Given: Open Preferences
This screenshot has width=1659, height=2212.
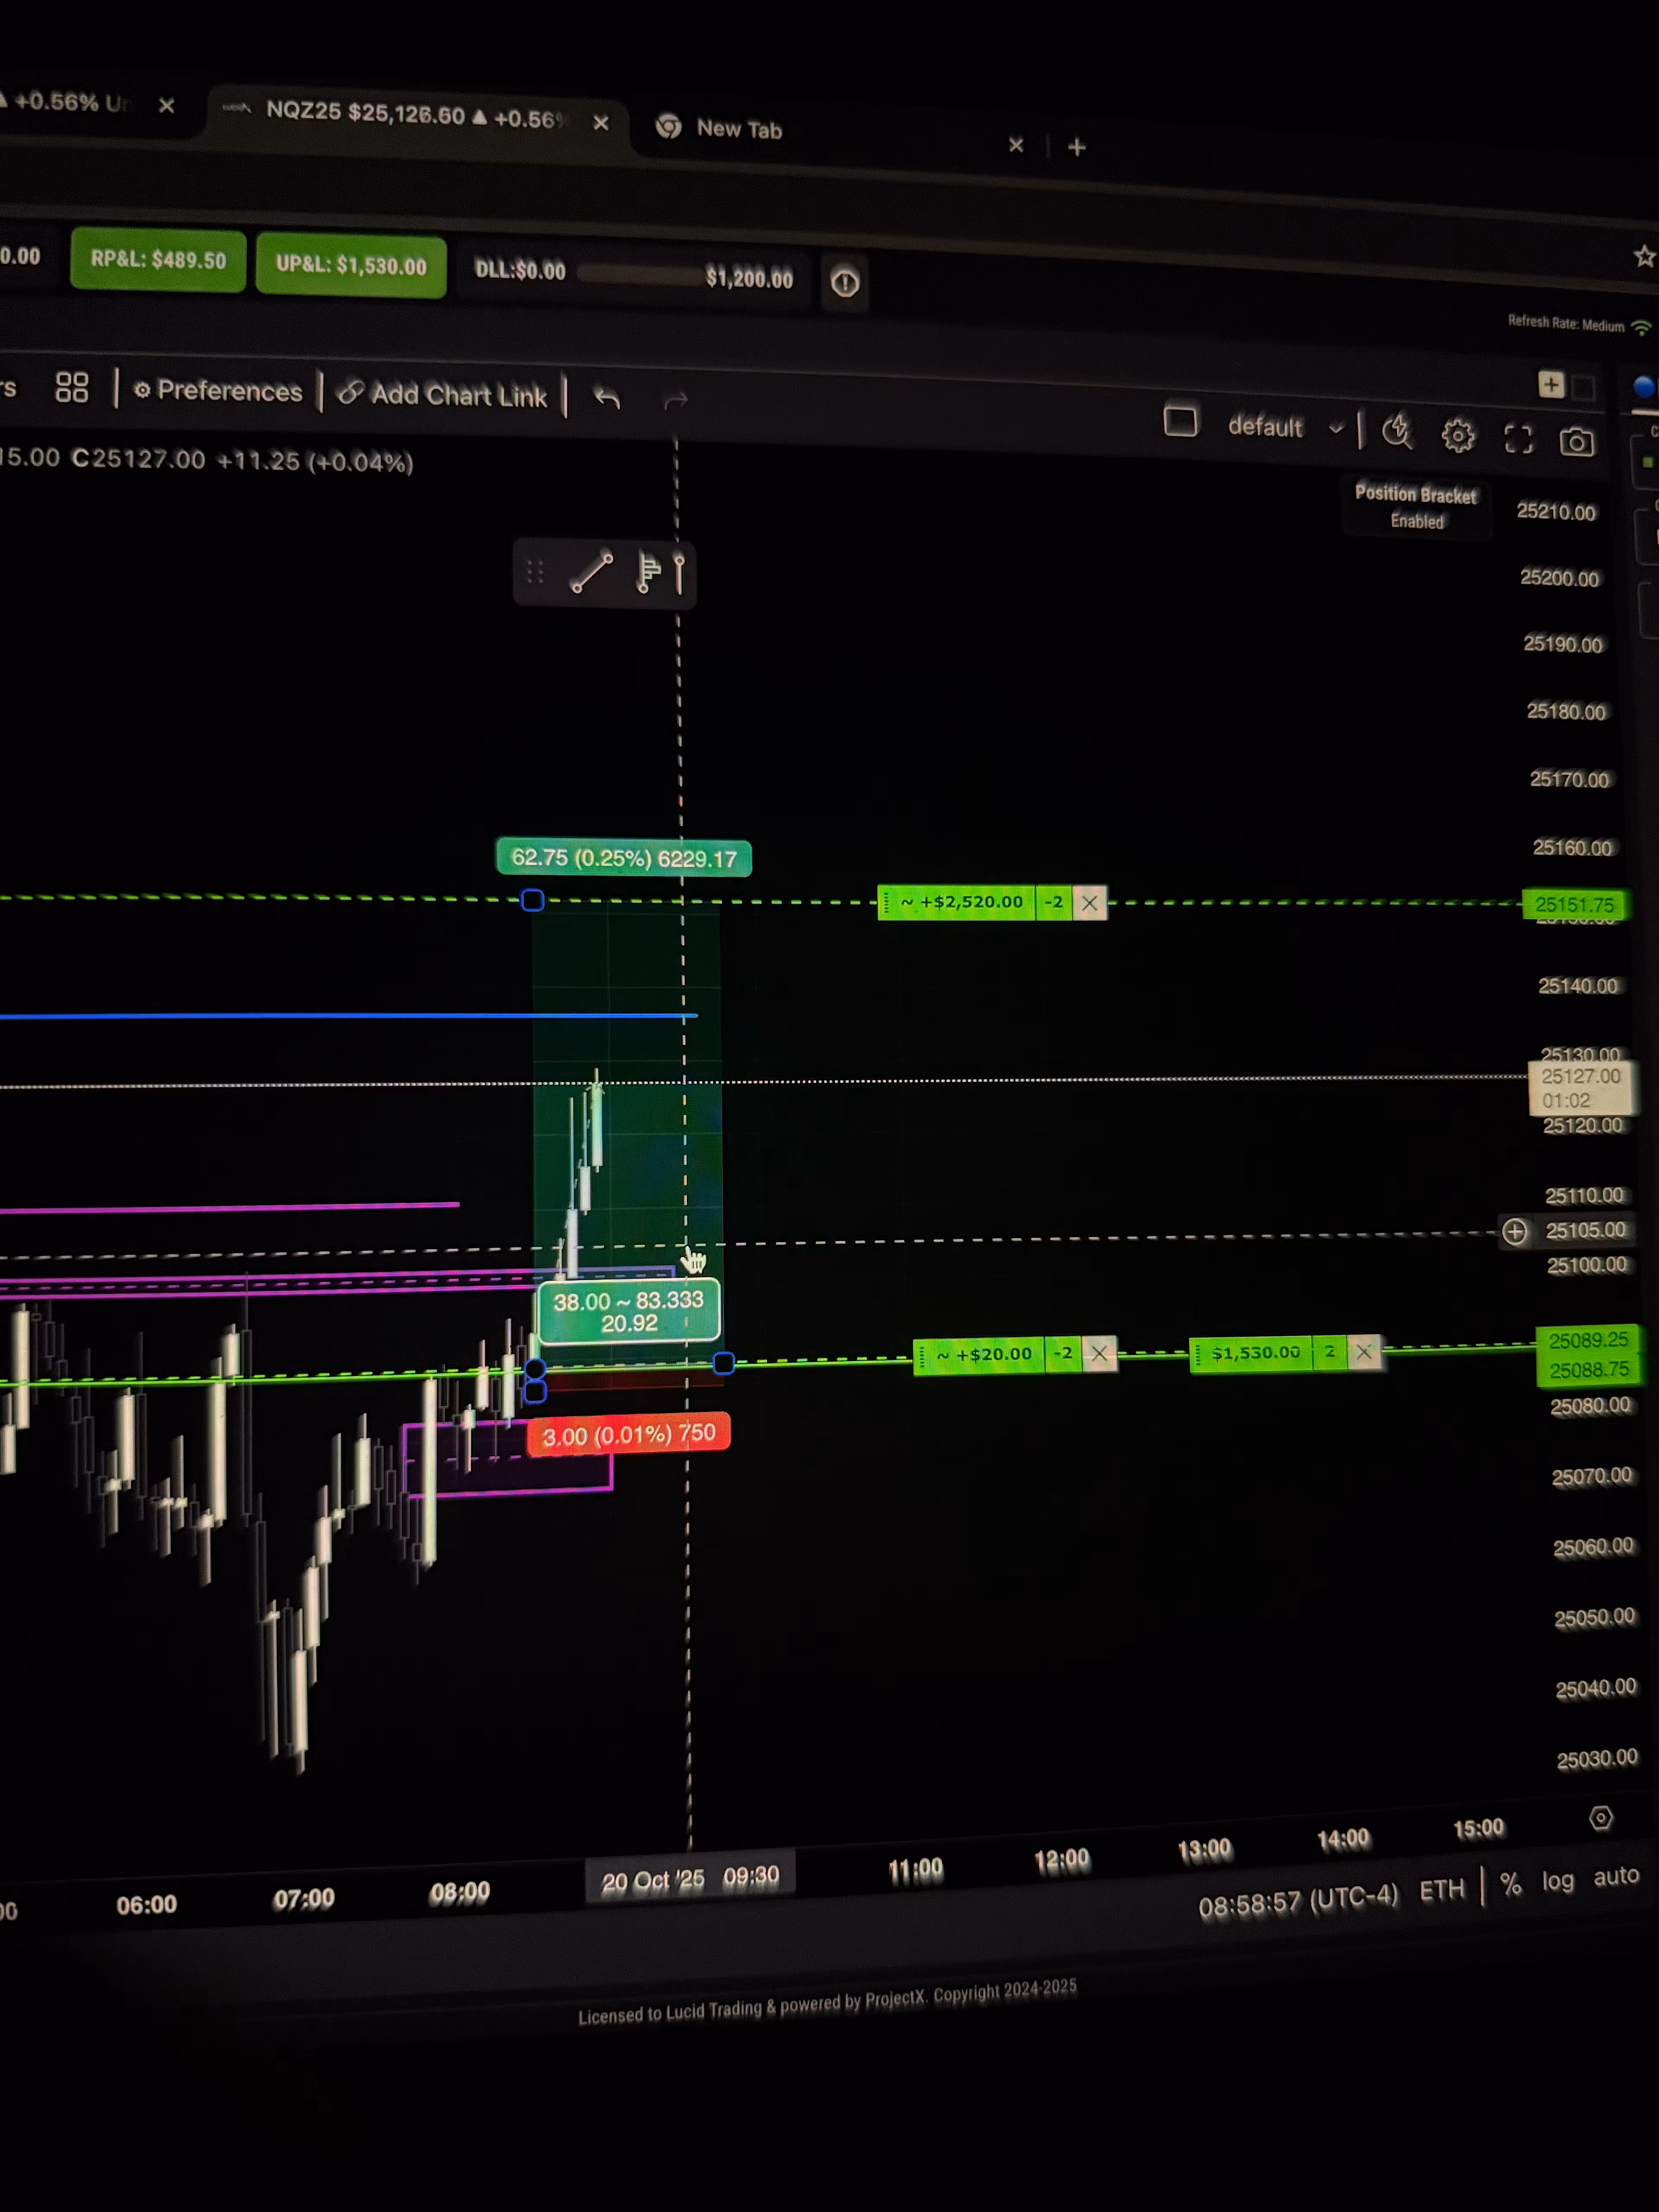Looking at the screenshot, I should pyautogui.click(x=218, y=391).
